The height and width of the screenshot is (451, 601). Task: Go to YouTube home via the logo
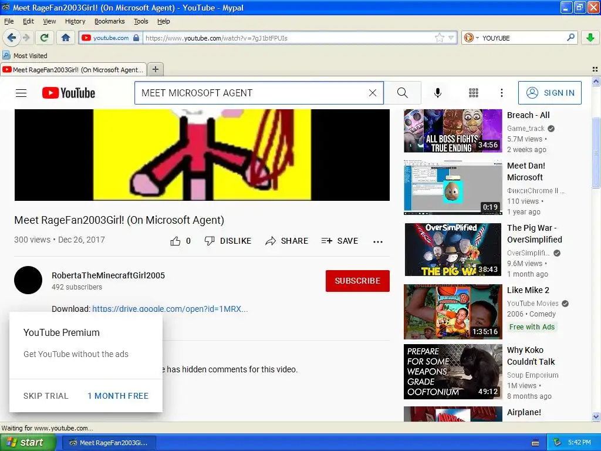68,93
